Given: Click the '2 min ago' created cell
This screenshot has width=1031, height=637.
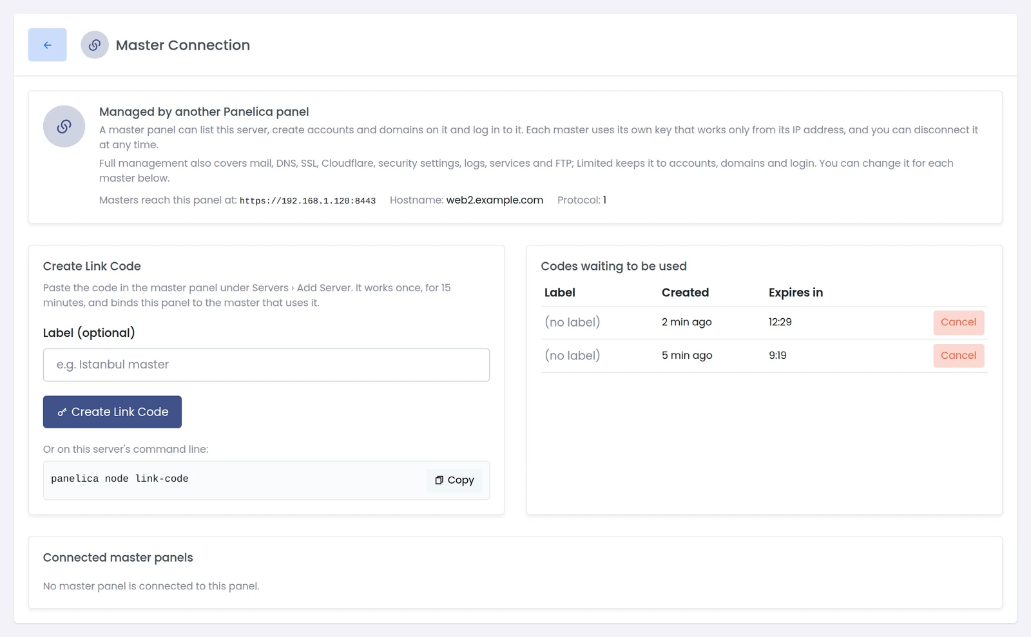Looking at the screenshot, I should (x=687, y=322).
